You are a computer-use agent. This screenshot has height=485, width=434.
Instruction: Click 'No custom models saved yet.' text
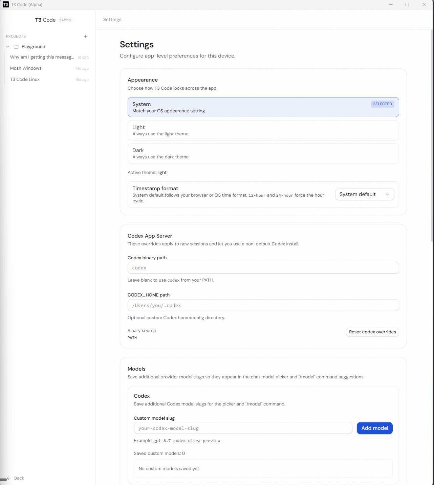[169, 469]
